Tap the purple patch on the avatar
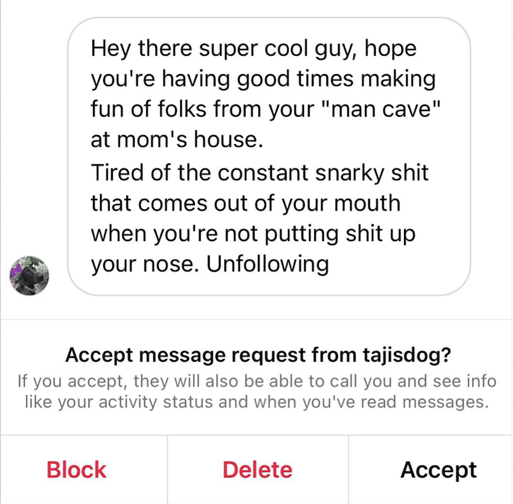Screen dimensions: 513x504 15,271
